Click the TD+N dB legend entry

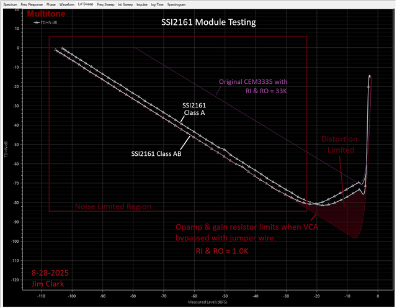click(x=45, y=22)
